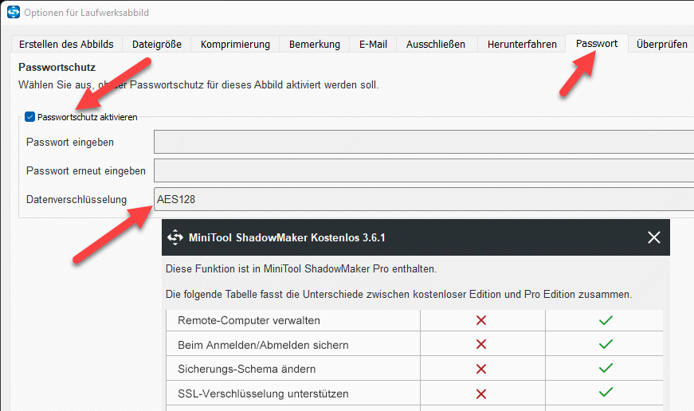694x411 pixels.
Task: Switch to Erstellen des Abbilds tab
Action: 66,45
